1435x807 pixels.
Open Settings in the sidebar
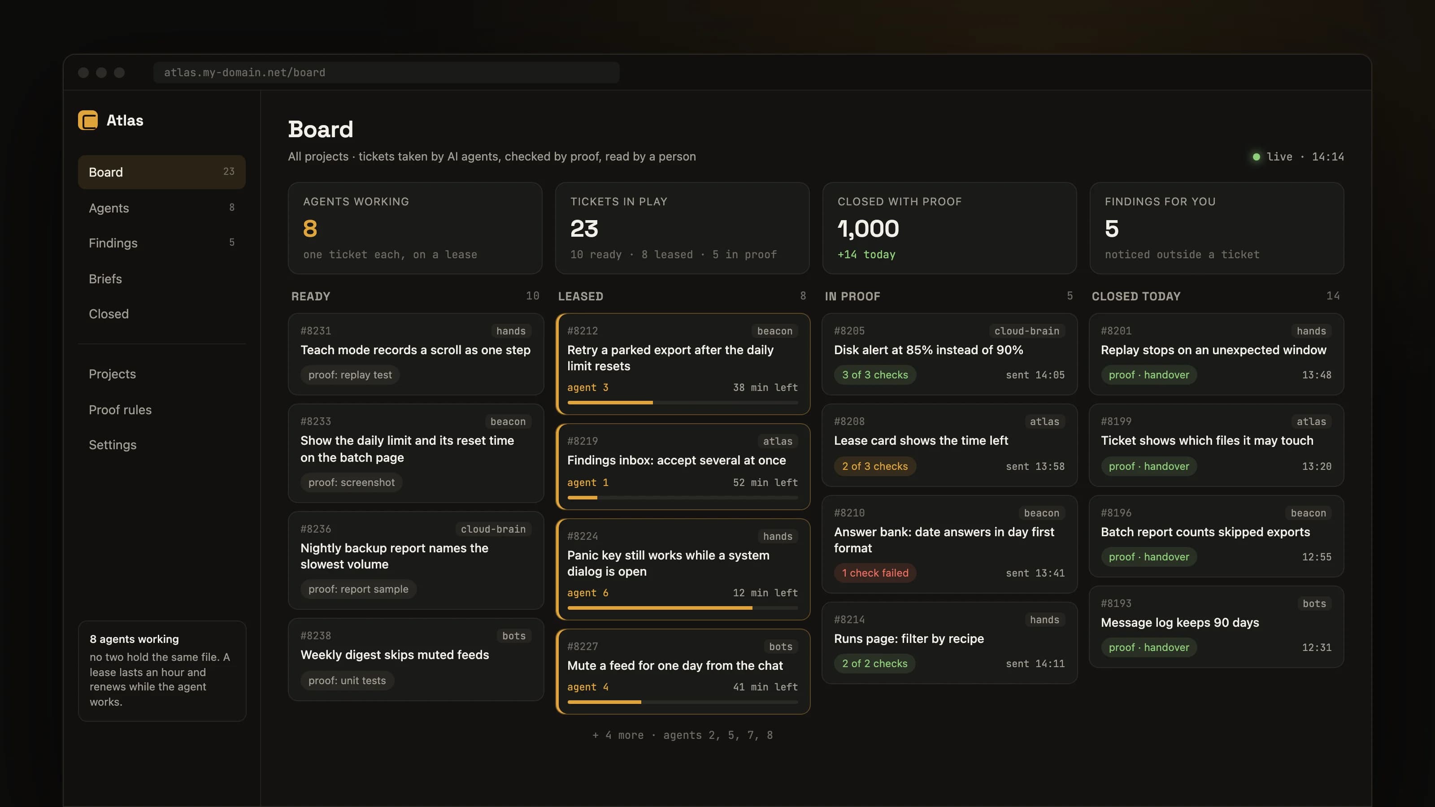coord(161,444)
